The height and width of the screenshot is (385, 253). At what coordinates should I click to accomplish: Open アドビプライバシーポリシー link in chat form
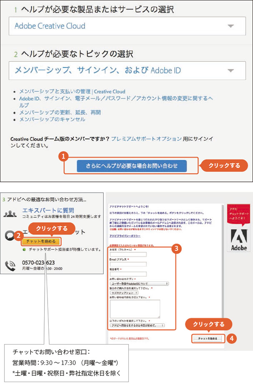(125, 236)
